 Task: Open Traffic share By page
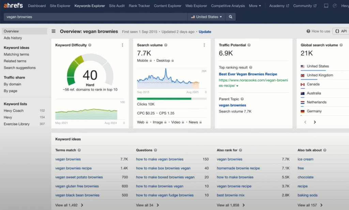tap(11, 91)
